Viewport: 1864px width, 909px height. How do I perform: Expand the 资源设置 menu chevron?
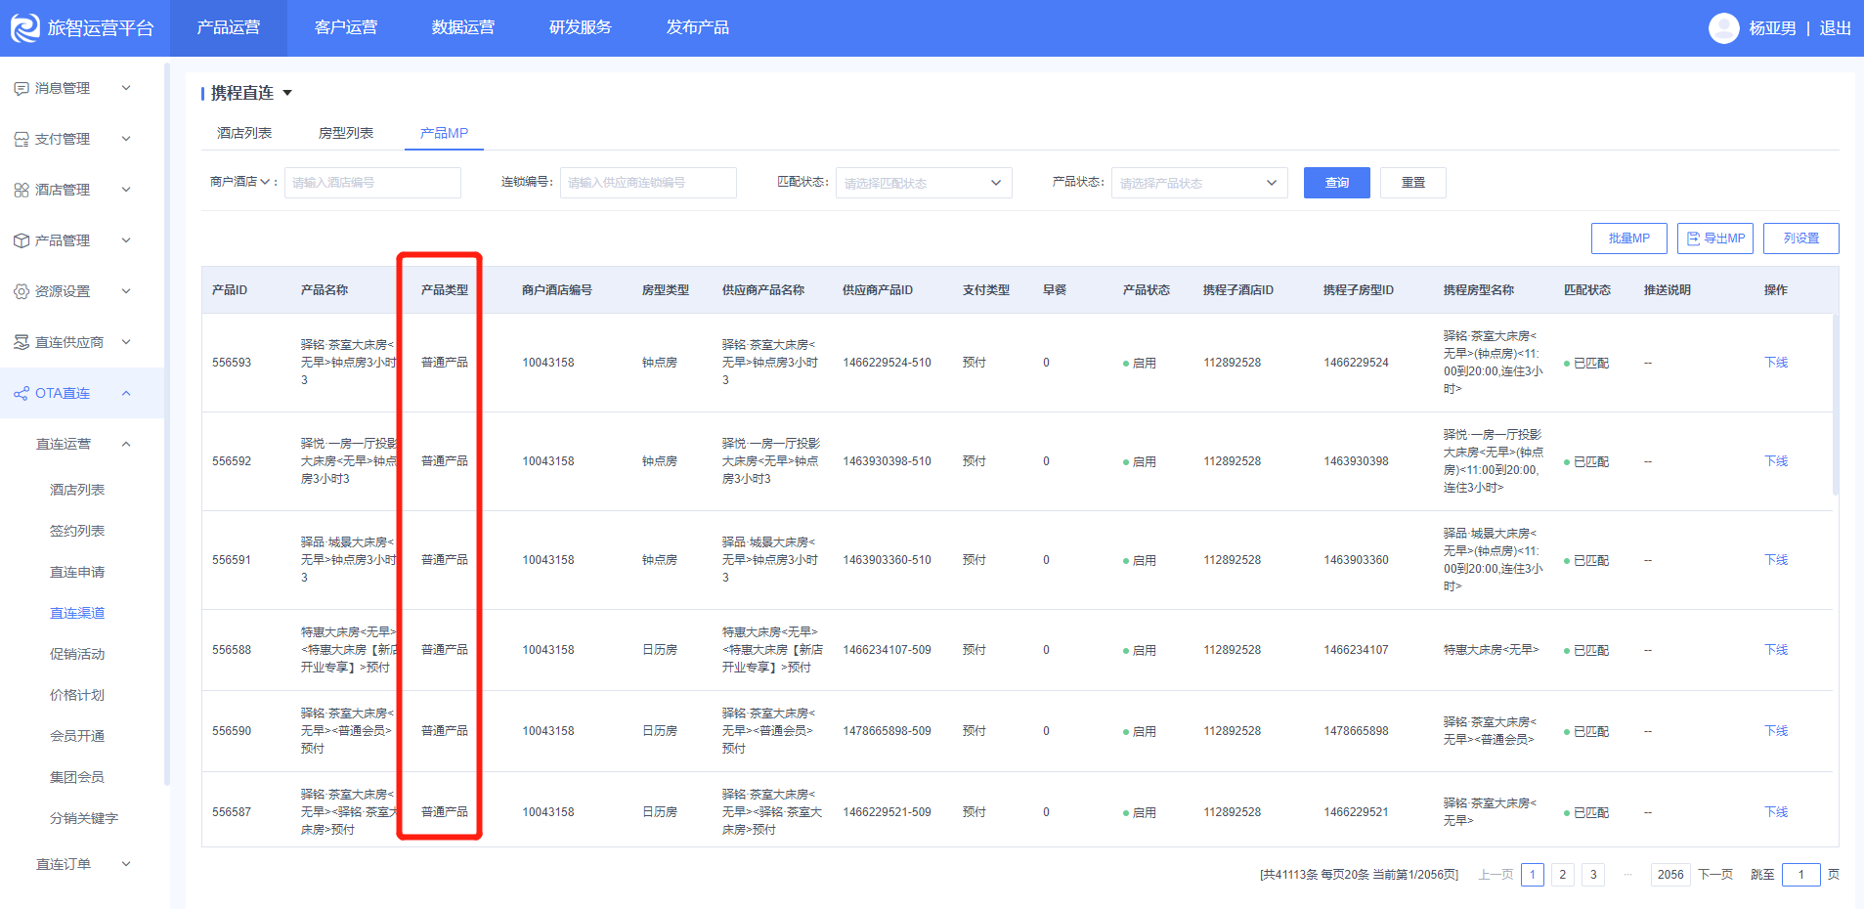[x=126, y=291]
